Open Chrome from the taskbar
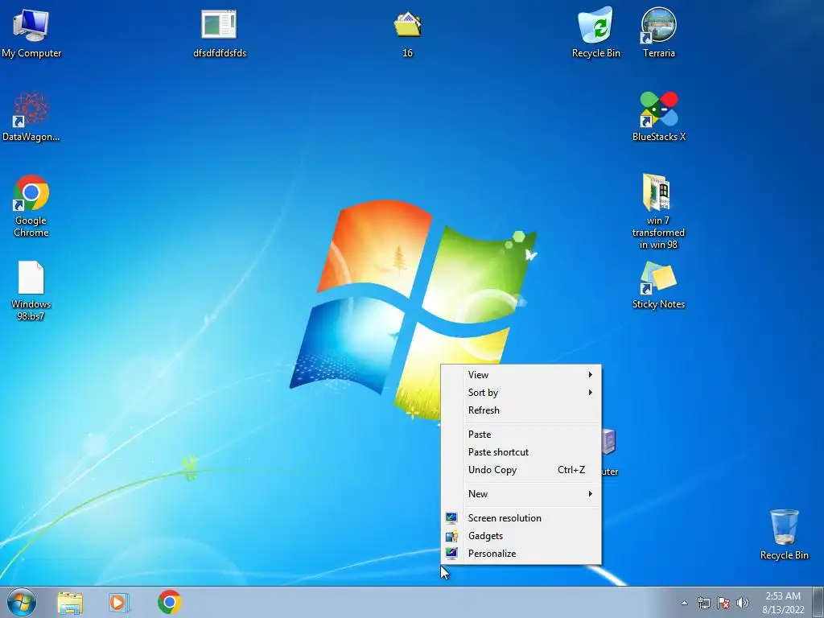This screenshot has height=618, width=824. [169, 602]
